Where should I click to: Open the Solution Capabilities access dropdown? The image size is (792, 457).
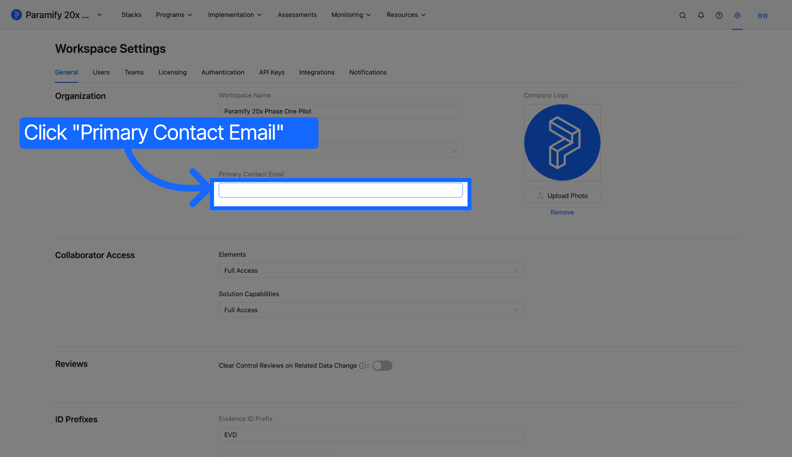pyautogui.click(x=371, y=310)
